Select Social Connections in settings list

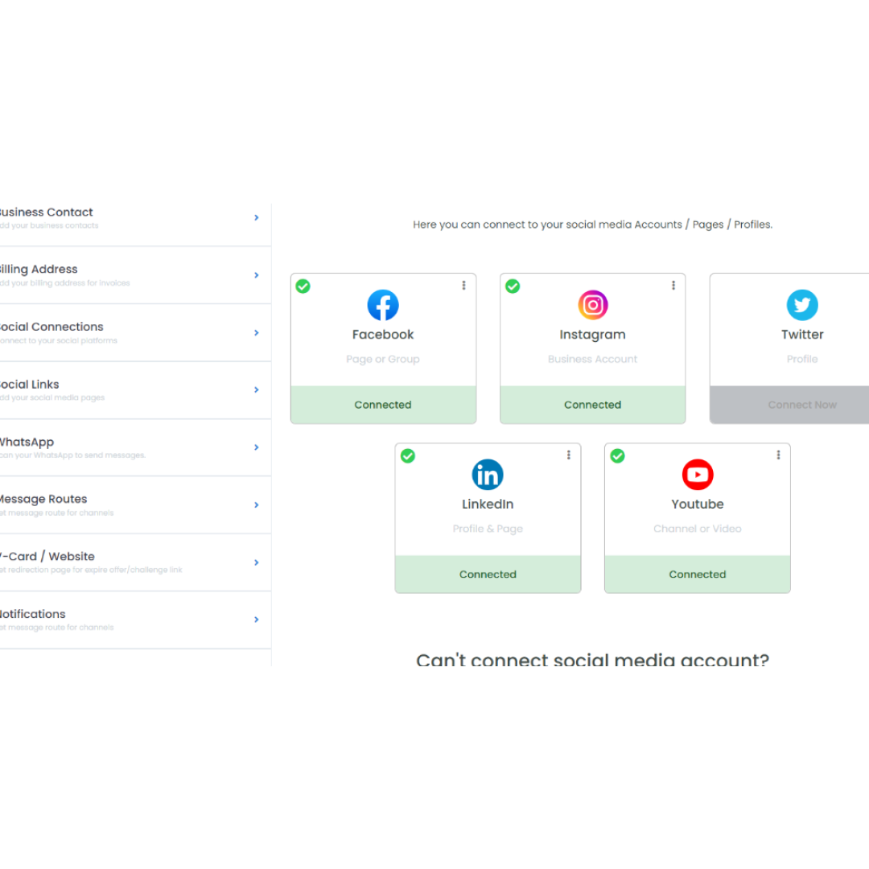pos(135,332)
